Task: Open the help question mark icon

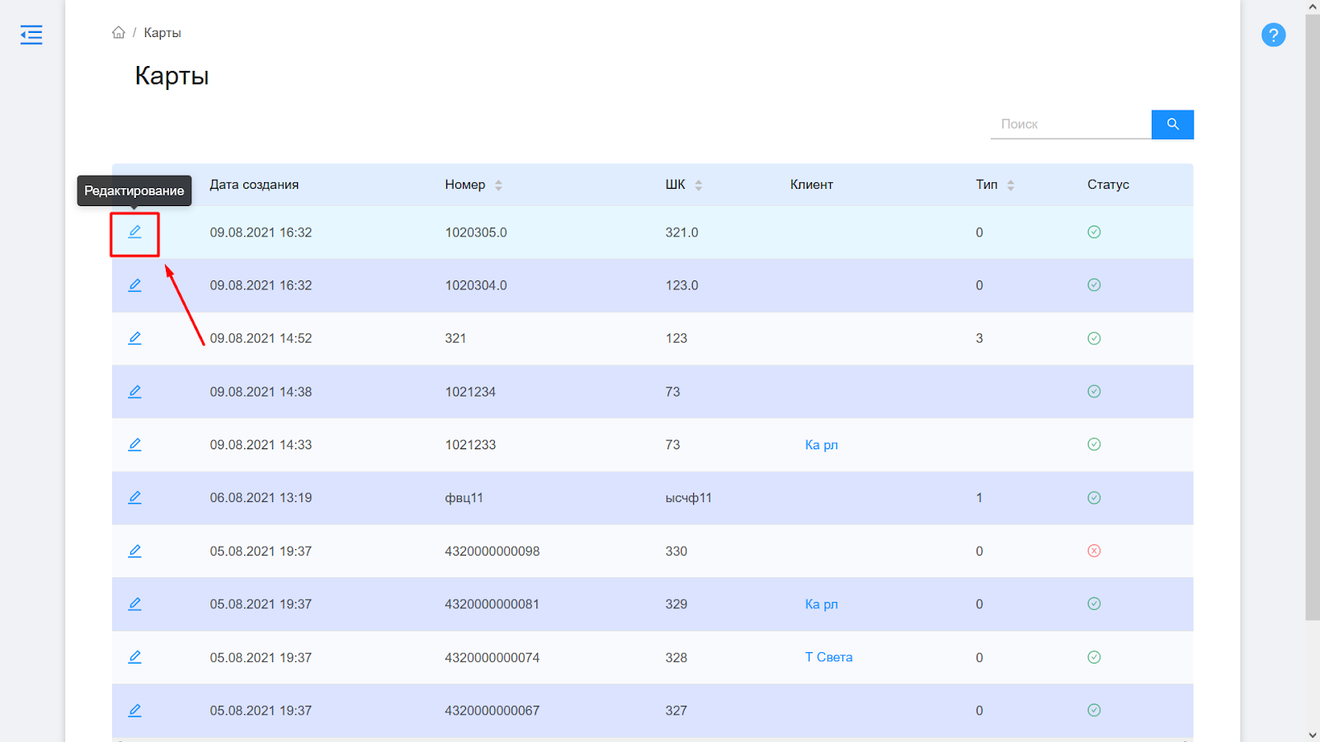Action: tap(1273, 35)
